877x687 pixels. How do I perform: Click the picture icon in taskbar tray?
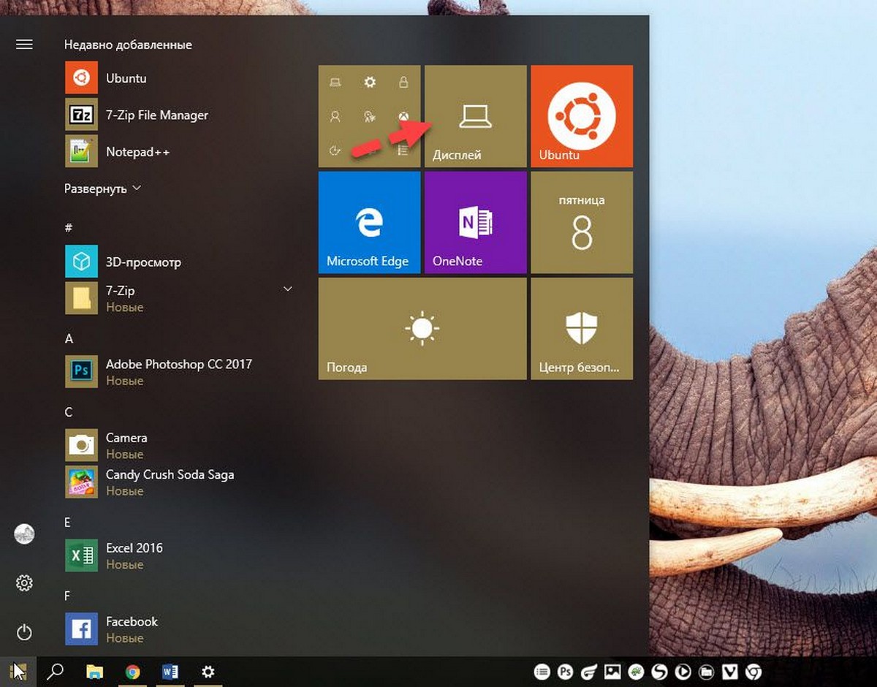[x=612, y=671]
